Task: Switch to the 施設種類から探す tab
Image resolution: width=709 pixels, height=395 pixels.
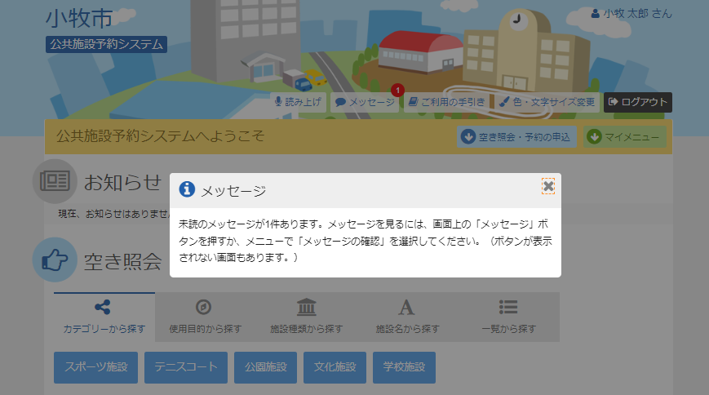Action: pyautogui.click(x=306, y=317)
